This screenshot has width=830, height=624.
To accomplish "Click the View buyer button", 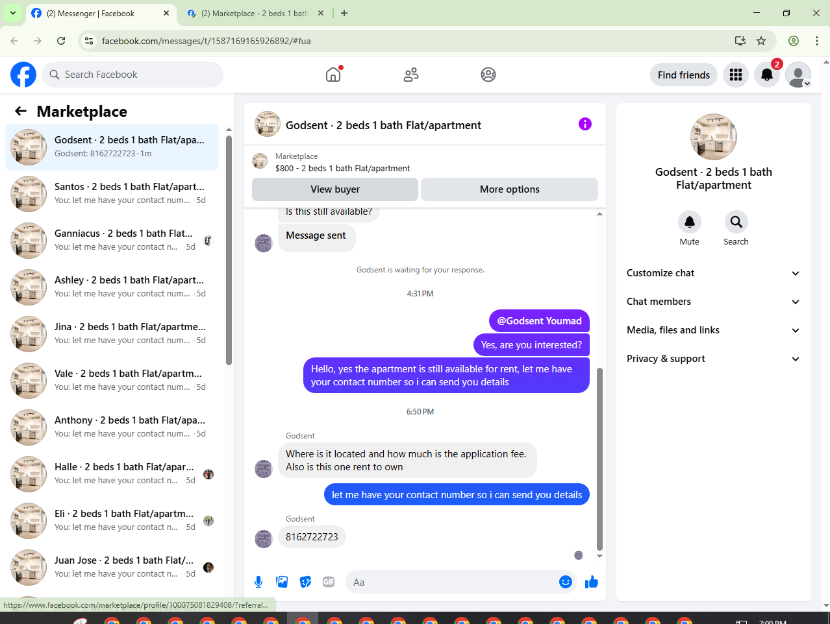I will click(335, 189).
